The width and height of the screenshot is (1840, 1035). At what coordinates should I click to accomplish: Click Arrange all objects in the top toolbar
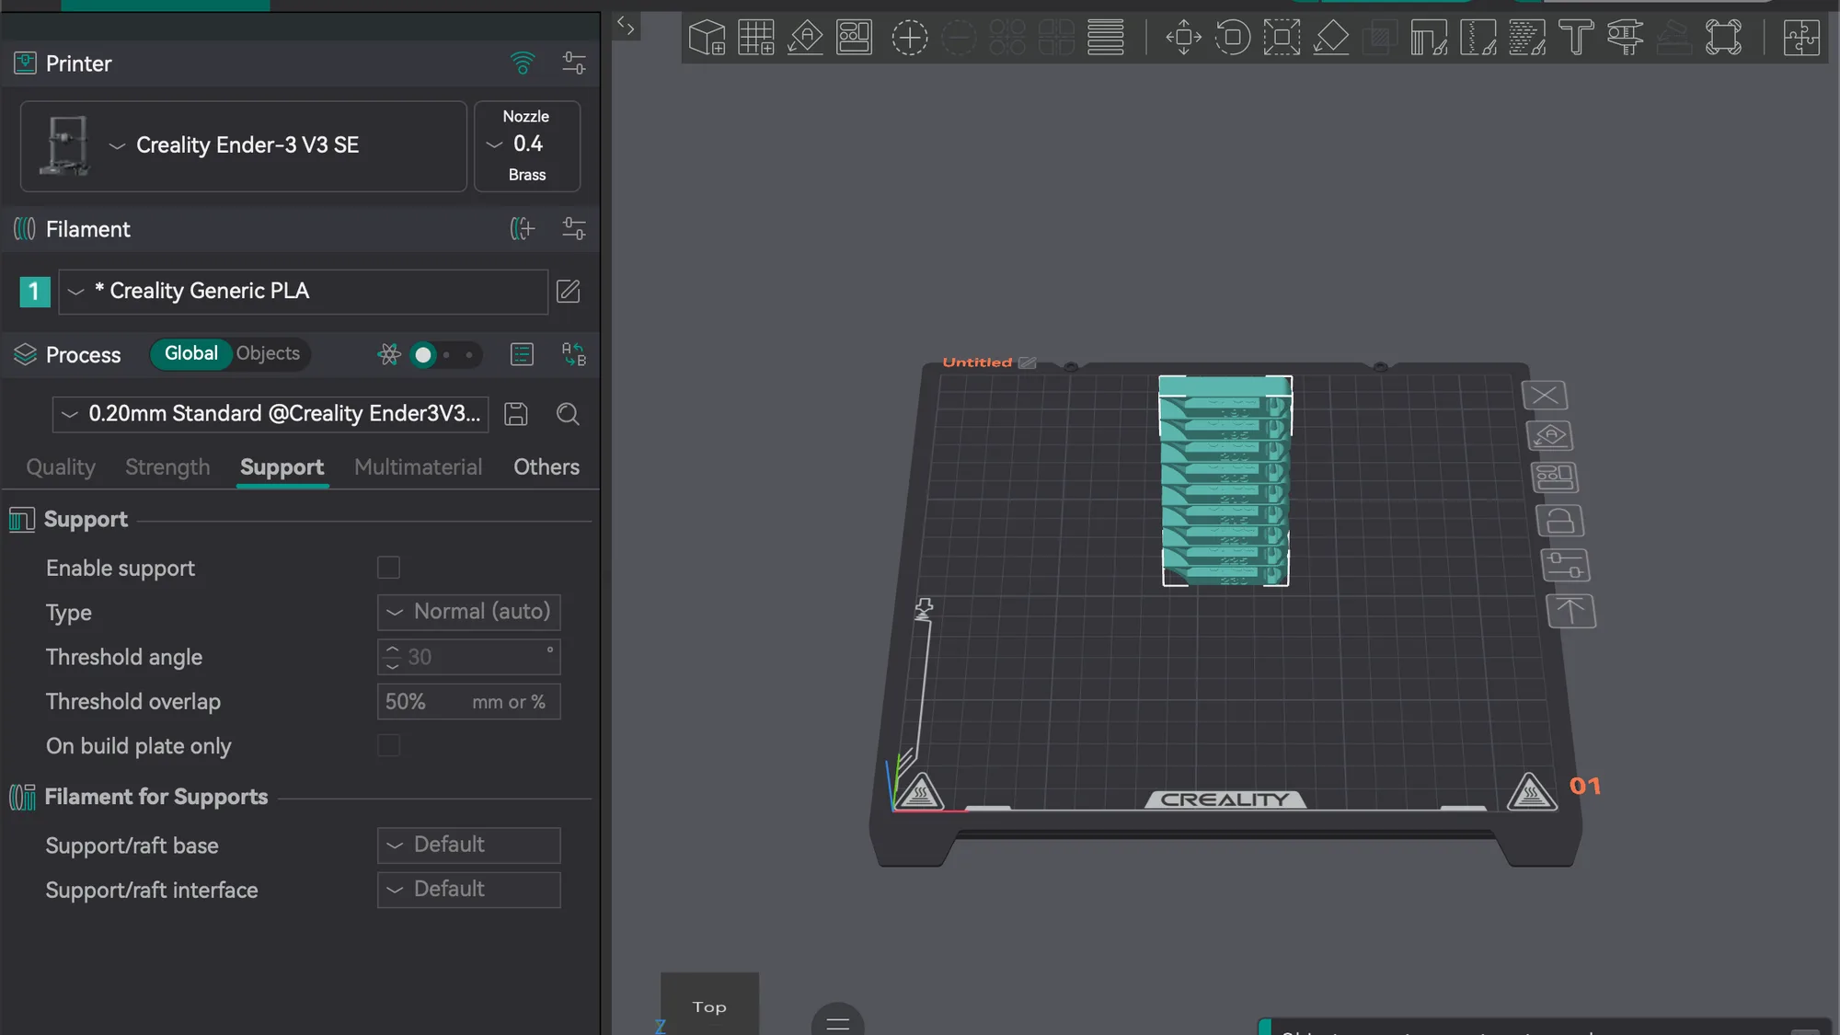854,38
